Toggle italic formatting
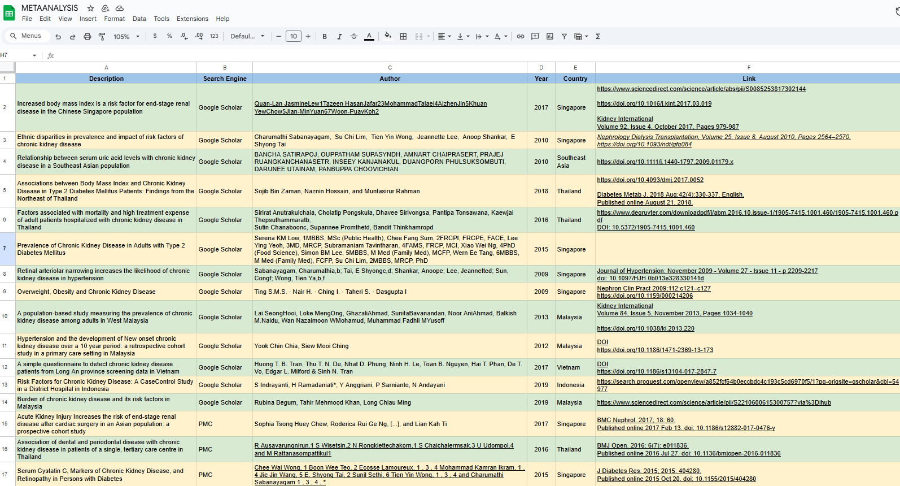This screenshot has height=486, width=900. click(339, 36)
